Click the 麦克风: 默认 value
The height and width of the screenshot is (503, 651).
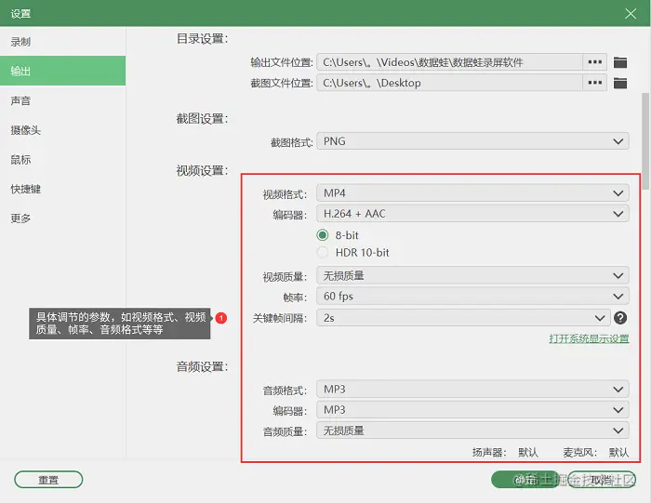[x=618, y=452]
